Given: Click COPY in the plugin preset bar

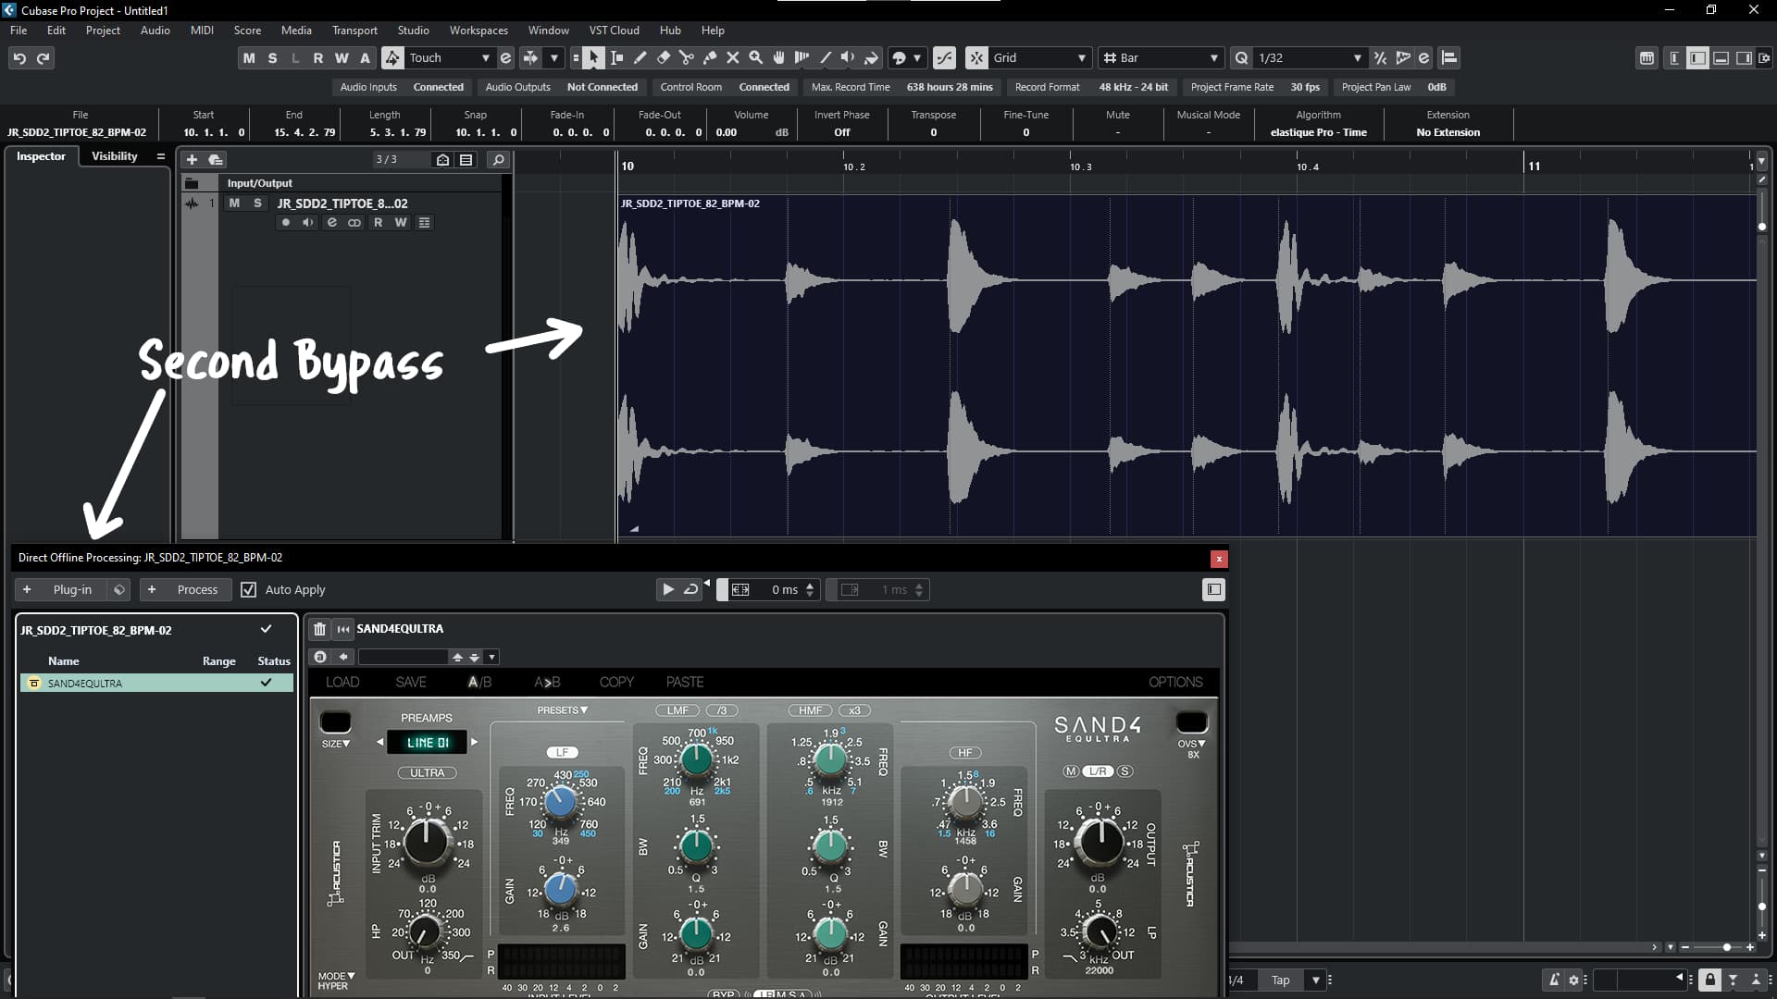Looking at the screenshot, I should (616, 683).
